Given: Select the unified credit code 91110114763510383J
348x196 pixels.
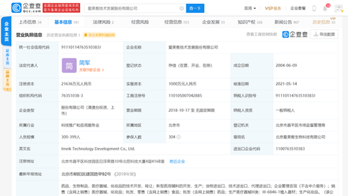Looking at the screenshot, I should pos(81,47).
